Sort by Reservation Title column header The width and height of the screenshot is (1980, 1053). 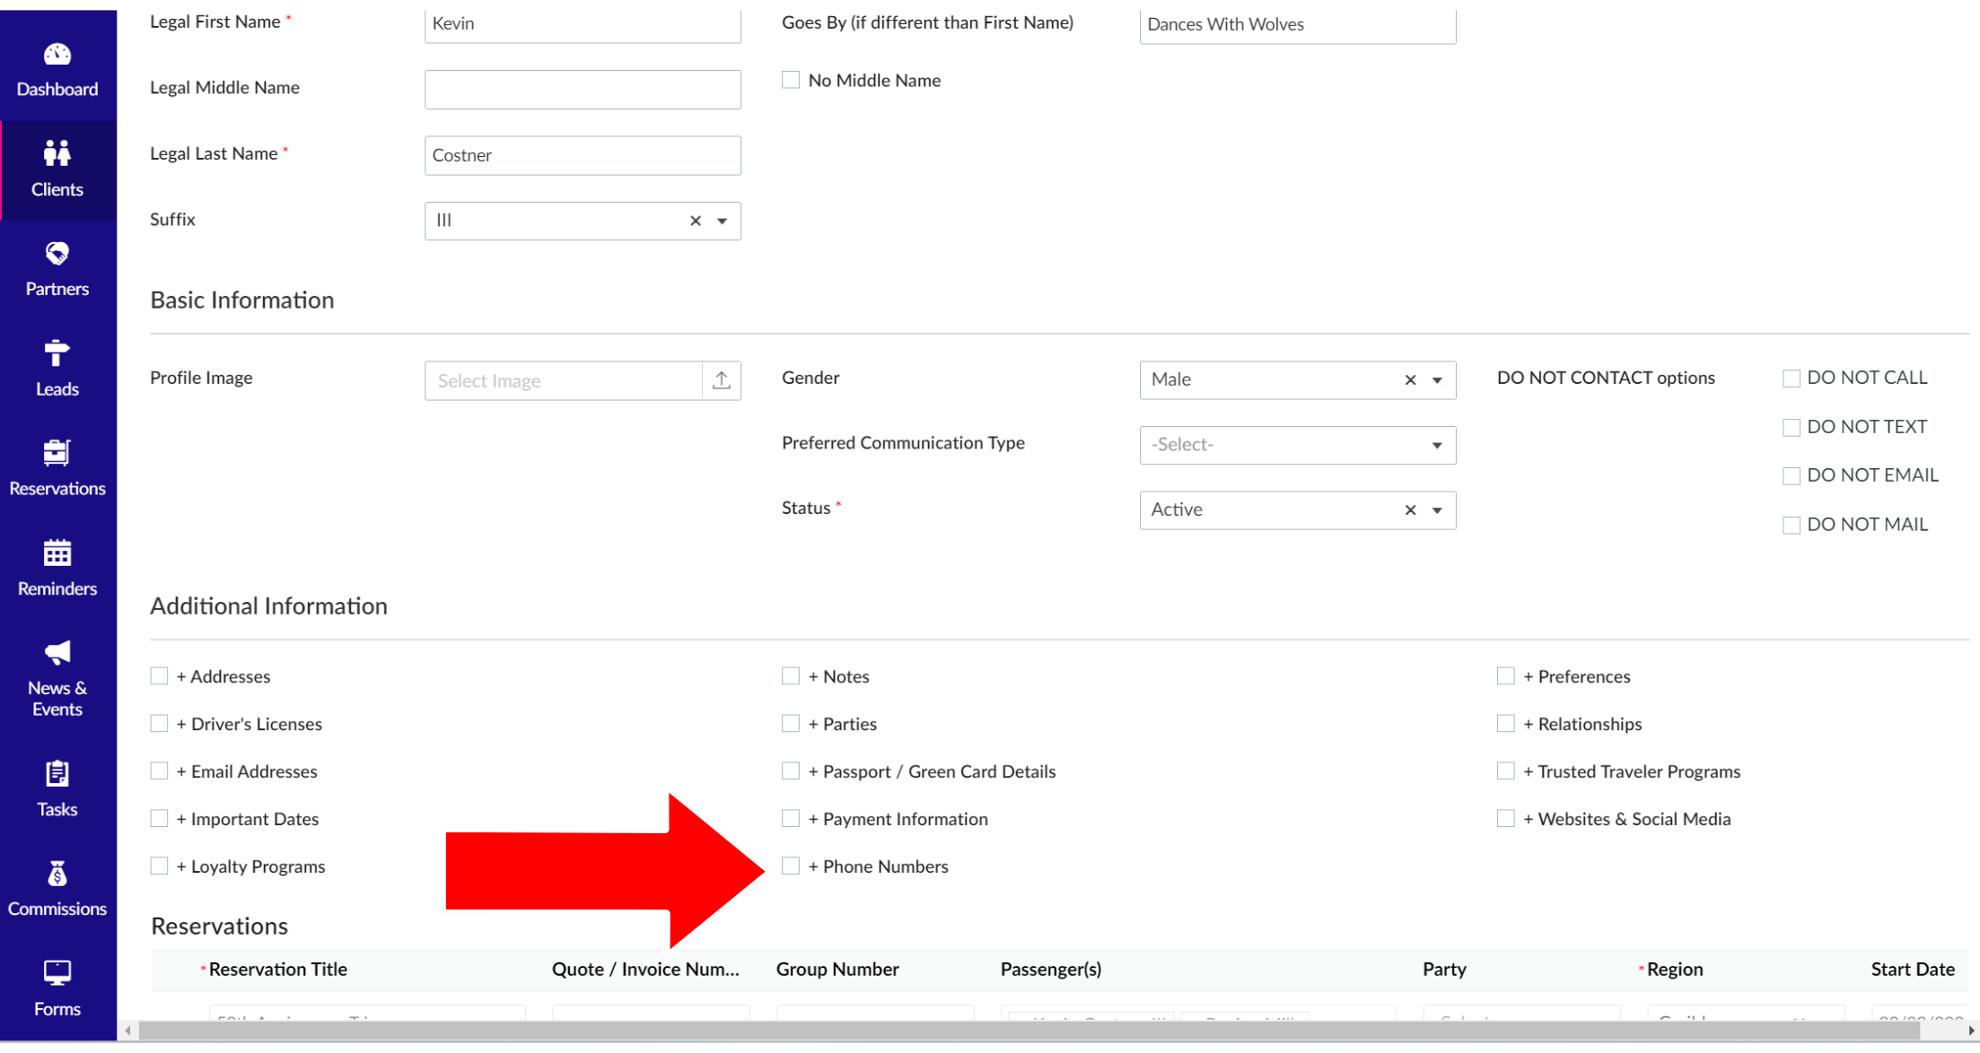point(277,969)
